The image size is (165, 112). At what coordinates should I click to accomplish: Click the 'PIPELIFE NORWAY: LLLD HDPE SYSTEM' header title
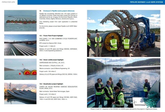click(x=146, y=2)
